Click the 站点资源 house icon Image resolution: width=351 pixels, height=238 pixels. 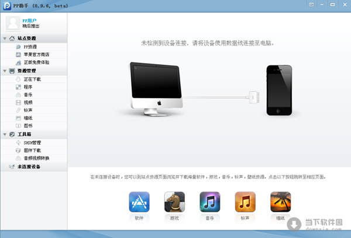coord(12,38)
